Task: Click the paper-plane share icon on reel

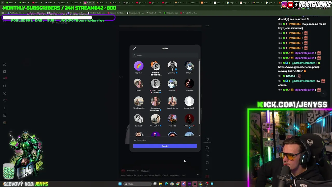Action: coord(207,156)
